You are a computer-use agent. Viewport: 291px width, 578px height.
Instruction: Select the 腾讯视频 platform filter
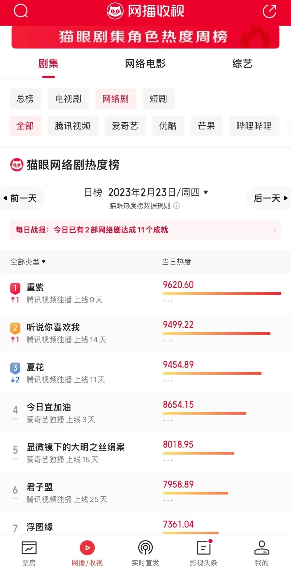(x=73, y=126)
